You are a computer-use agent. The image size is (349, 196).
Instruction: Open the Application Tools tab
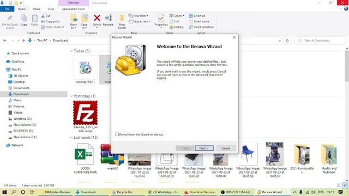click(x=73, y=9)
